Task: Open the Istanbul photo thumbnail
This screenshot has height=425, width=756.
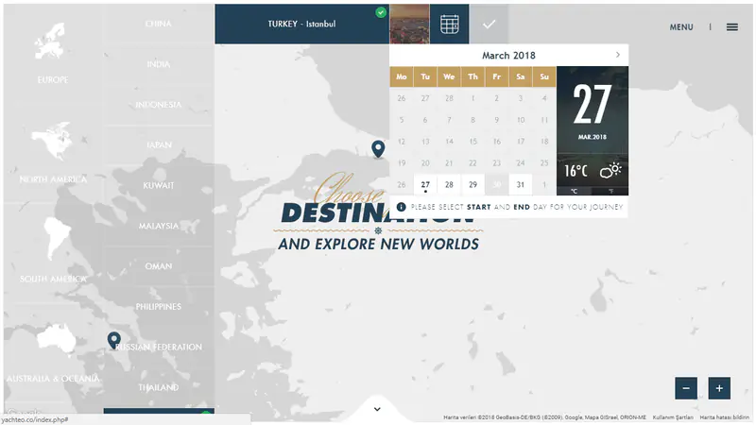Action: [409, 25]
